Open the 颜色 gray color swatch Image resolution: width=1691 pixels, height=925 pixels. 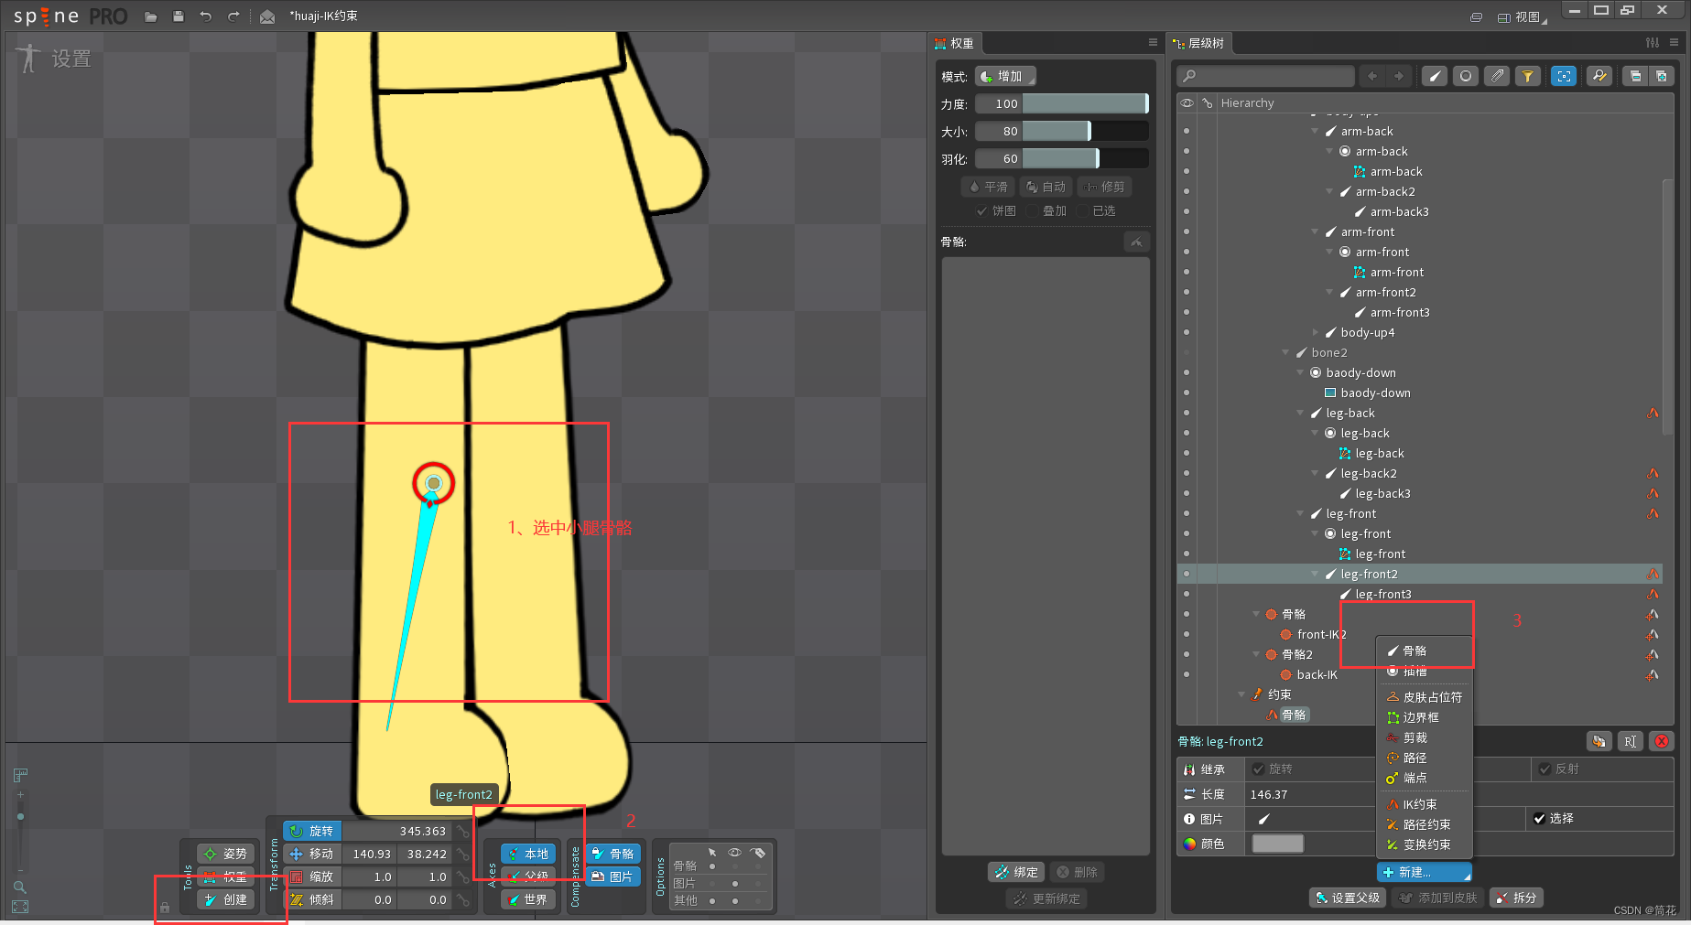(1277, 844)
